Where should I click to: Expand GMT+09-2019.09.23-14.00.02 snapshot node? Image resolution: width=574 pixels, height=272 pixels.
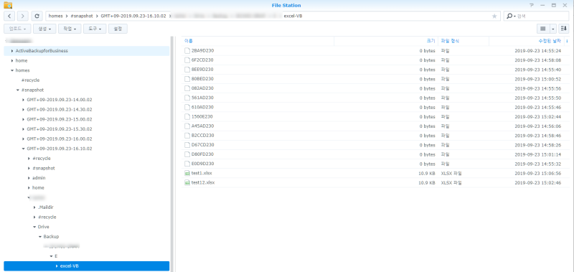pyautogui.click(x=24, y=100)
